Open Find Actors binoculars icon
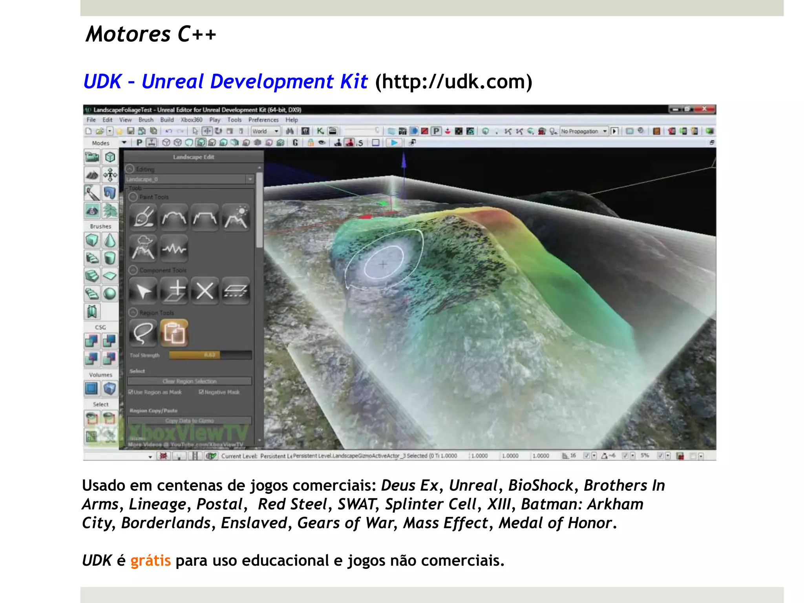Screen dimensions: 804x603 click(290, 131)
